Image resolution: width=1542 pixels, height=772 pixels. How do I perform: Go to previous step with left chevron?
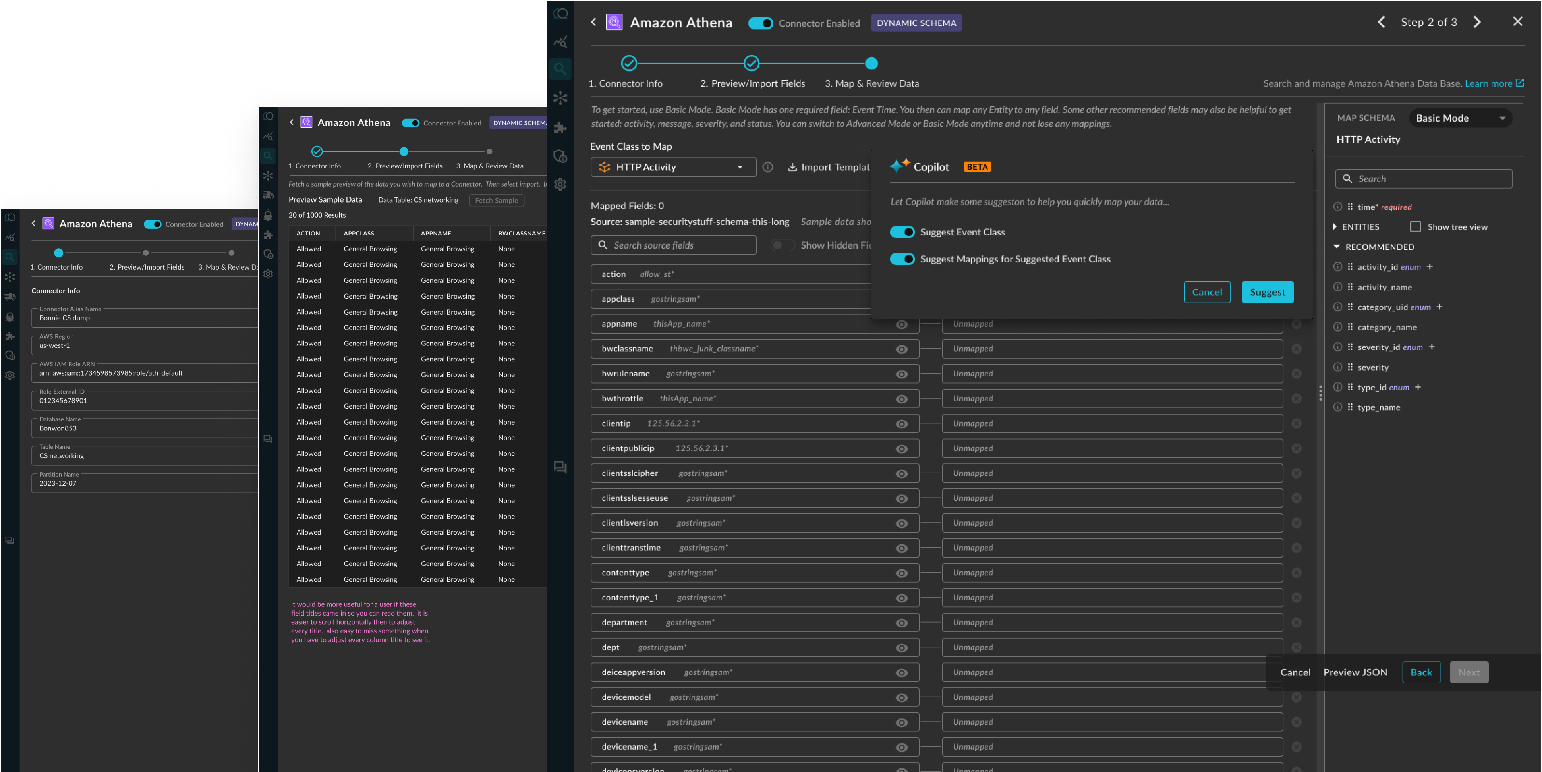coord(1381,22)
